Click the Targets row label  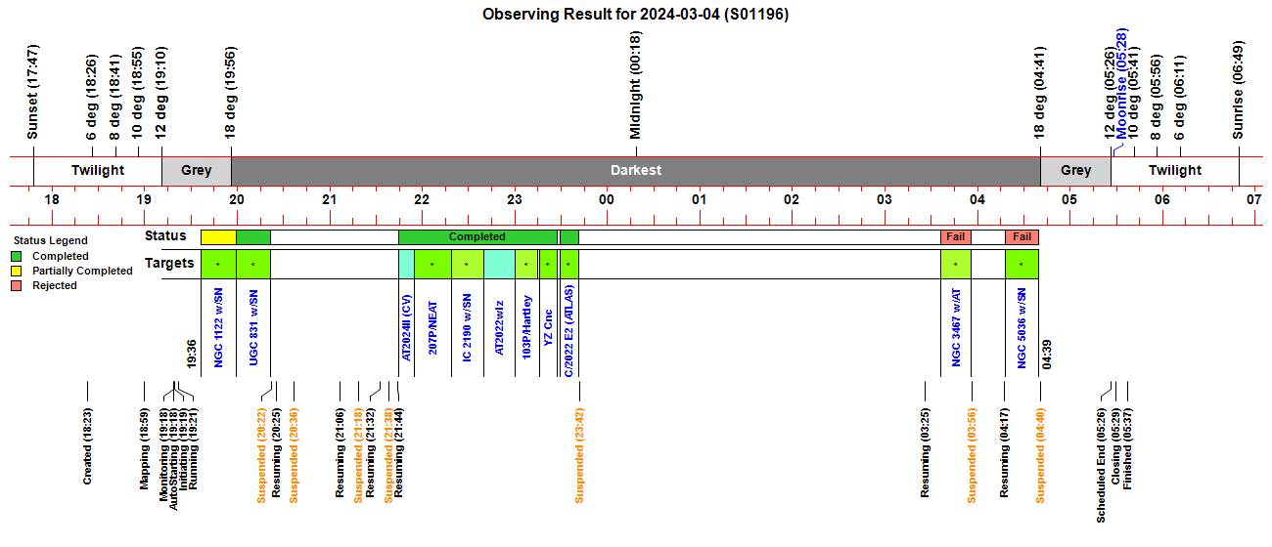[x=170, y=263]
